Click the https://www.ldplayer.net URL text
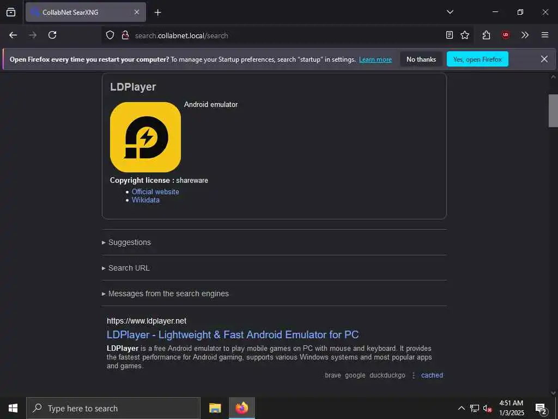 tap(147, 321)
